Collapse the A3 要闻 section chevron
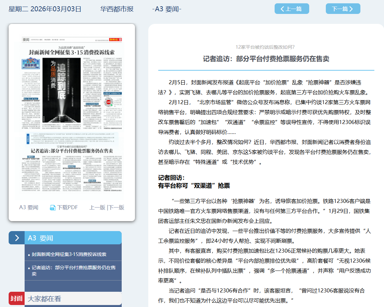This screenshot has height=307, width=384. coord(17,238)
